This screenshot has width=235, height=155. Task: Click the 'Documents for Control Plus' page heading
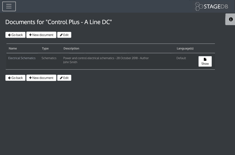click(x=58, y=22)
